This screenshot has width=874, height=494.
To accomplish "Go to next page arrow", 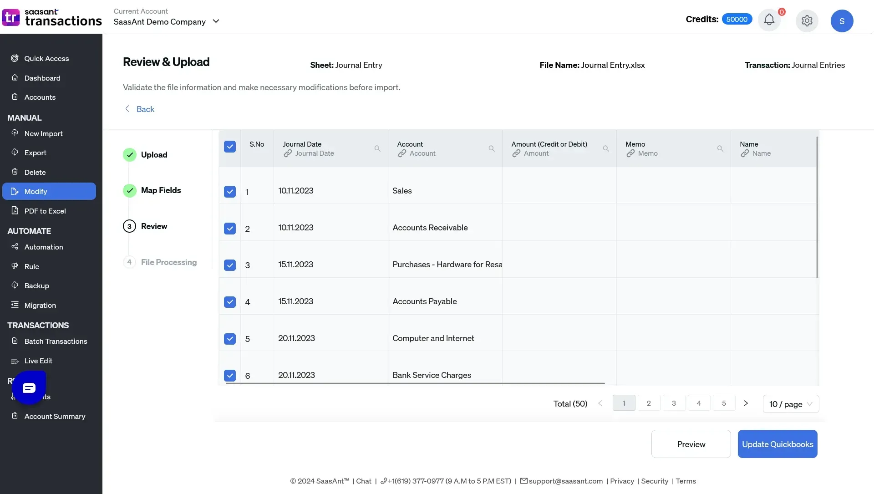I will (746, 403).
